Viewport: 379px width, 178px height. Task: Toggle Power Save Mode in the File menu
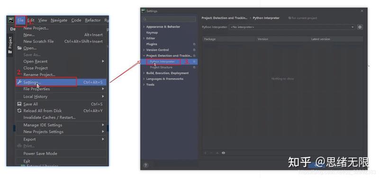point(40,153)
